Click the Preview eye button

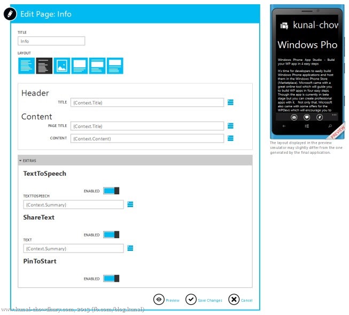[x=159, y=300]
